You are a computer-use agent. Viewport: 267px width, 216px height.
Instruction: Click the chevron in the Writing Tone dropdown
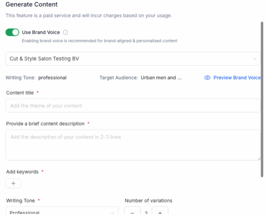[x=113, y=213]
